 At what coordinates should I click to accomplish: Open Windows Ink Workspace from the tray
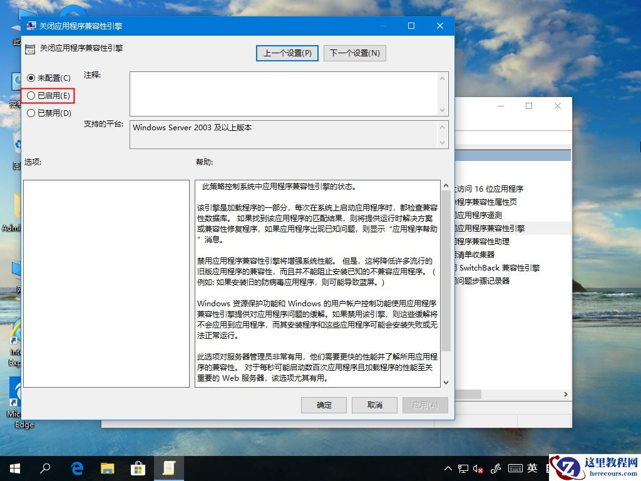(496, 468)
